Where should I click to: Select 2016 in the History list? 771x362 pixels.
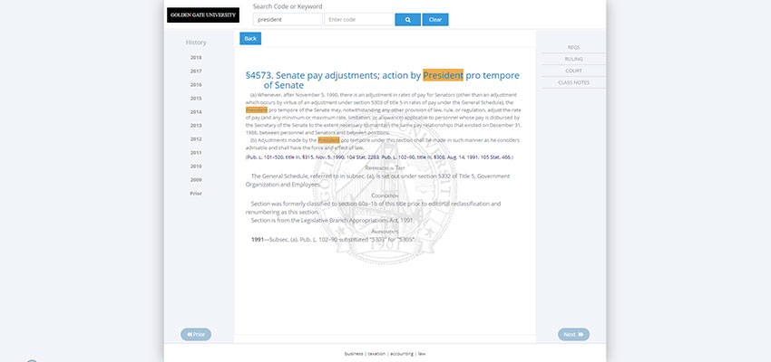point(196,85)
